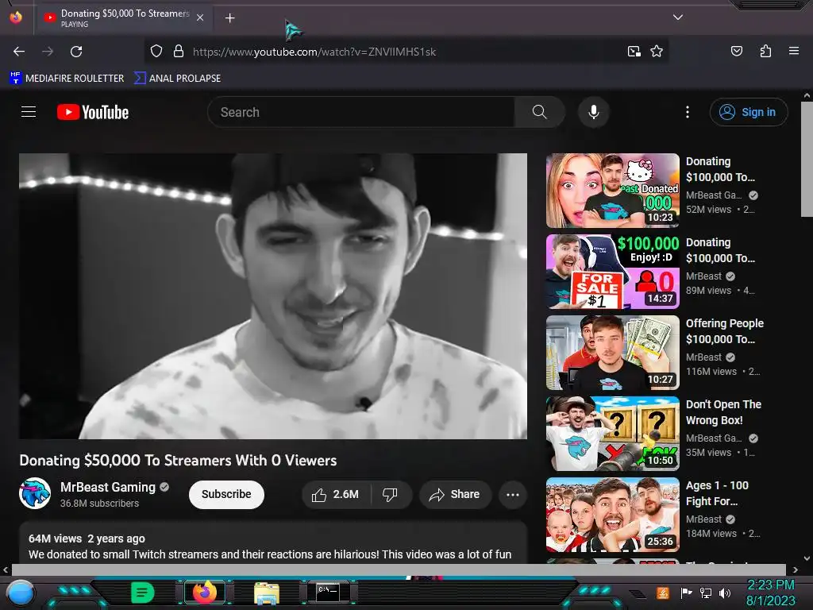Image resolution: width=813 pixels, height=610 pixels.
Task: Open the volume speaker tray icon
Action: tap(725, 593)
